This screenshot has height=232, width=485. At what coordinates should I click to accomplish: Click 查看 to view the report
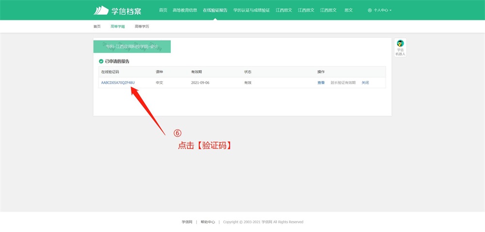click(321, 83)
